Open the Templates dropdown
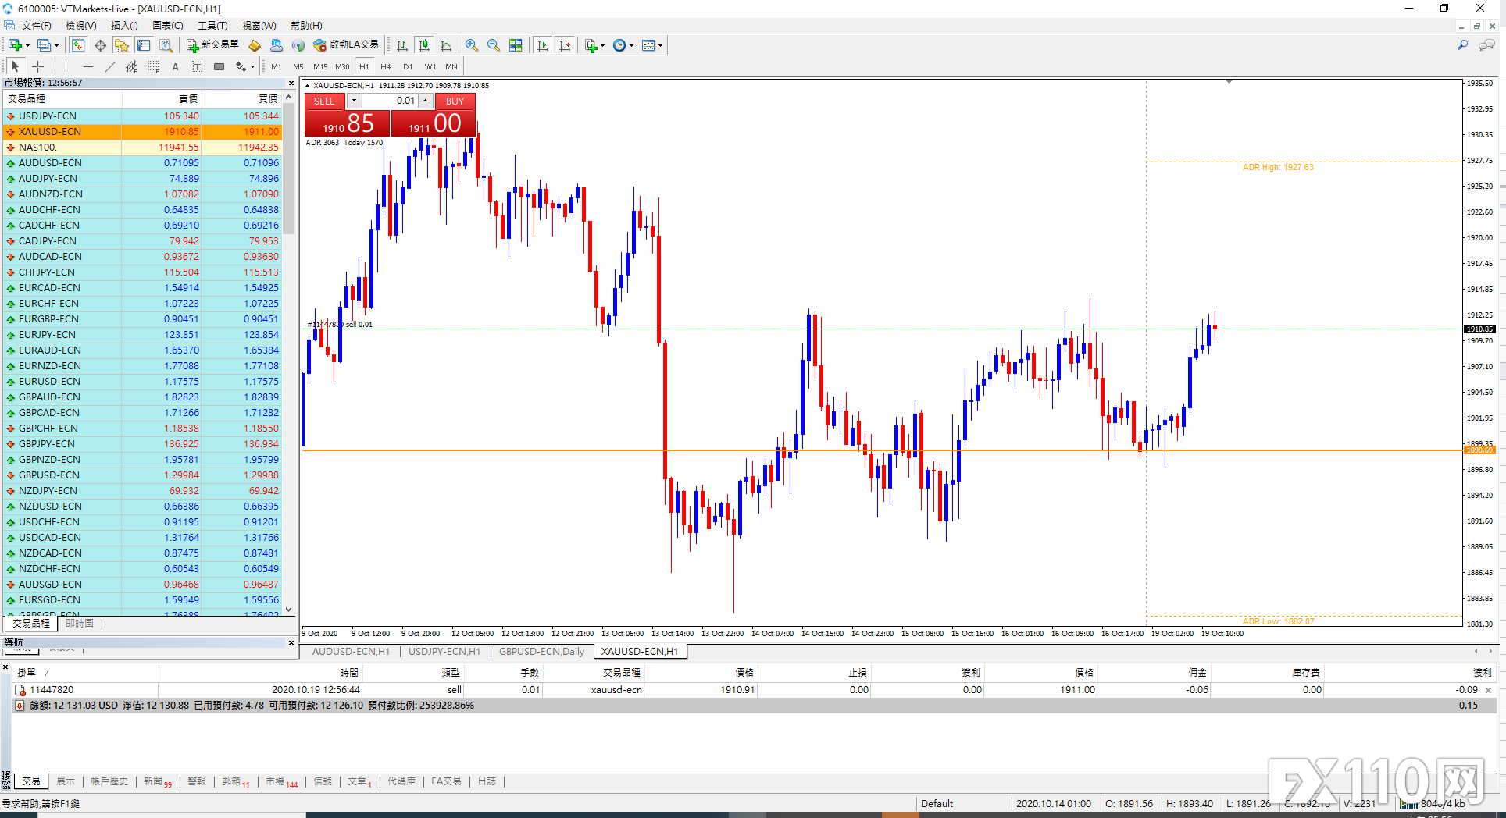Screen dimensions: 1506x818 652,45
